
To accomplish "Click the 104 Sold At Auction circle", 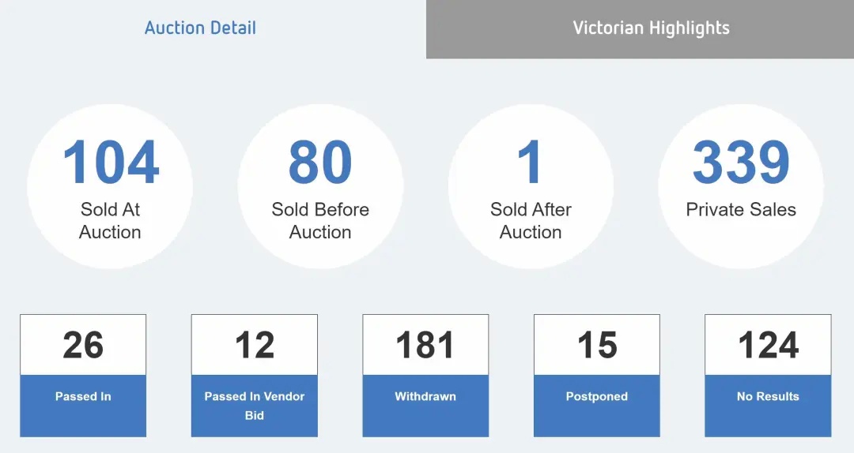I will click(110, 186).
